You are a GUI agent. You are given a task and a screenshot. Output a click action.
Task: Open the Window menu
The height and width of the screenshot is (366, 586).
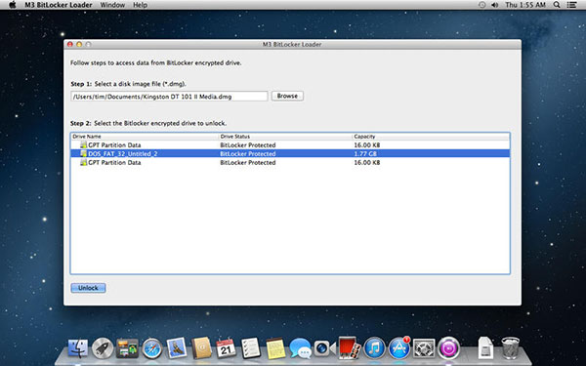tap(112, 5)
